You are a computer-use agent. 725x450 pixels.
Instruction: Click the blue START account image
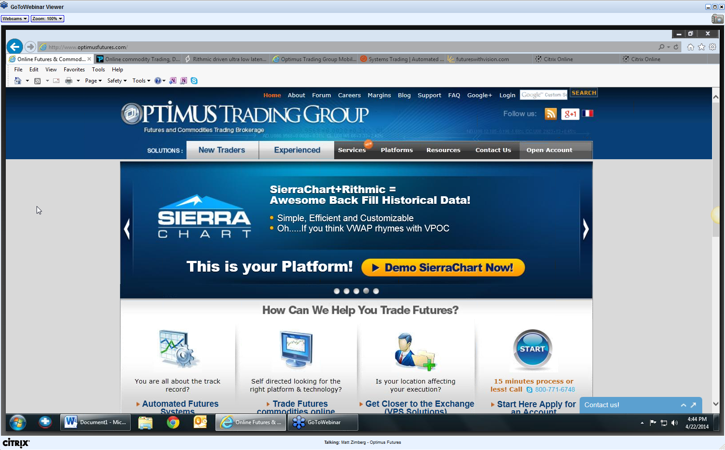[533, 350]
